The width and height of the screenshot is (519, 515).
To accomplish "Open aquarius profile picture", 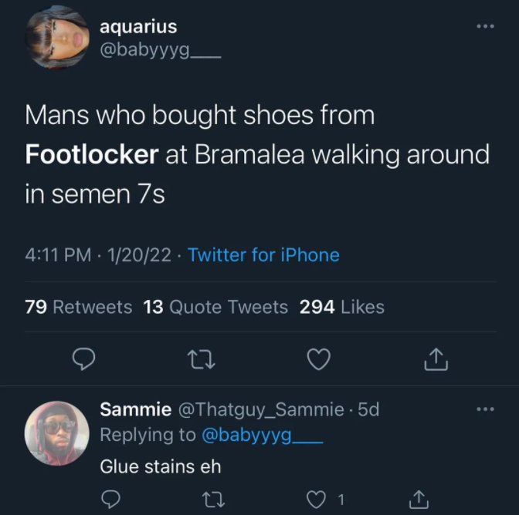I will [x=58, y=39].
